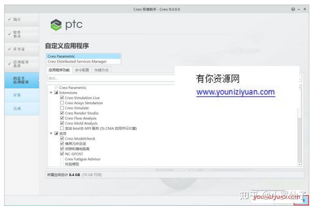The image size is (315, 208).
Task: Toggle NC-GPOST checkbox
Action: point(62,154)
